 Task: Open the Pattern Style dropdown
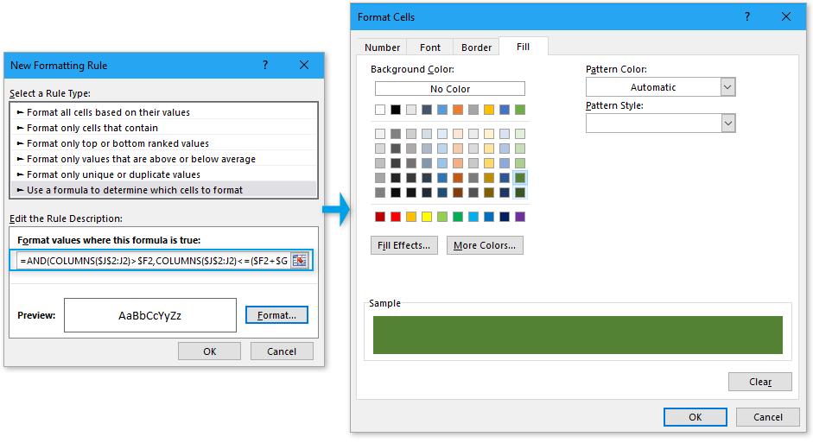pyautogui.click(x=728, y=123)
